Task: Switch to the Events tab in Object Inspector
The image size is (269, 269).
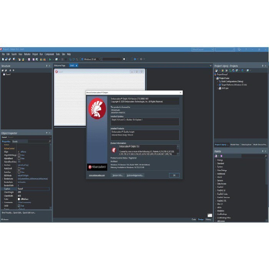Action: 15,141
